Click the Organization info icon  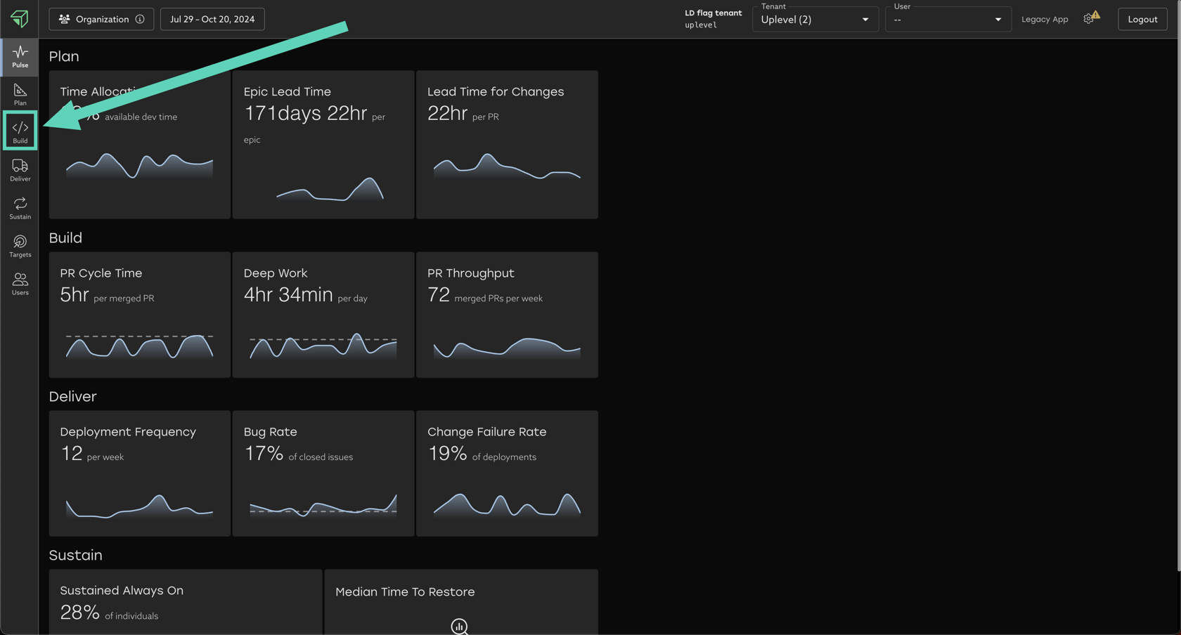140,19
